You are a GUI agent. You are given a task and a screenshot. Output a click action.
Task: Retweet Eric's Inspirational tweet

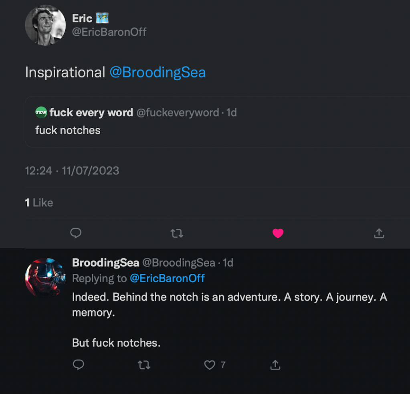pos(177,233)
